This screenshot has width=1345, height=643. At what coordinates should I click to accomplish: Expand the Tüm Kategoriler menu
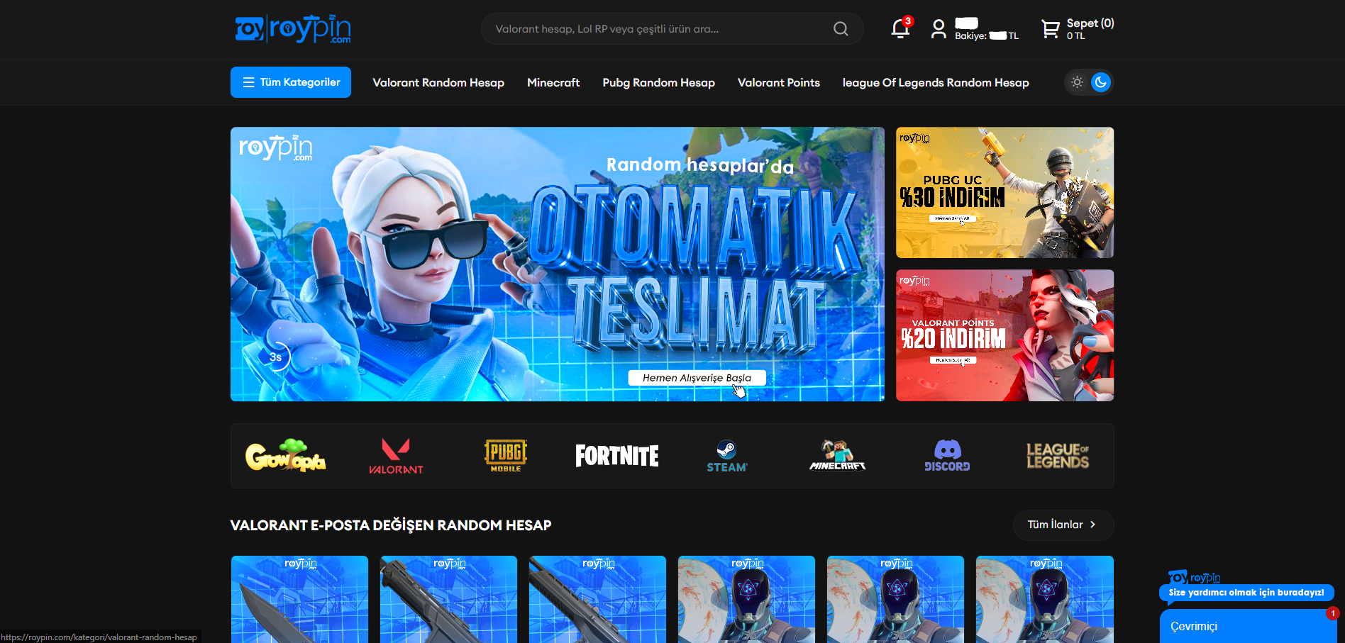point(291,82)
